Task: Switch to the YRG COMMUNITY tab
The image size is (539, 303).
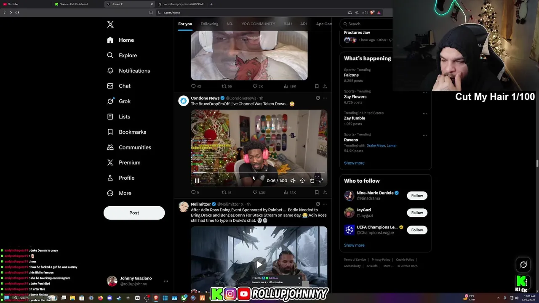Action: point(258,24)
